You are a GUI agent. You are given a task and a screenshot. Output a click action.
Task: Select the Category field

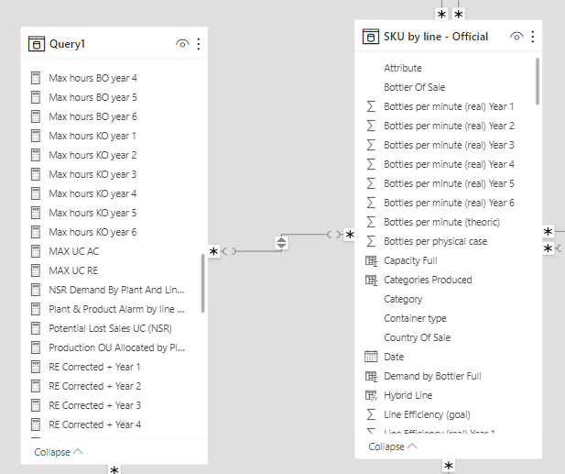coord(403,299)
